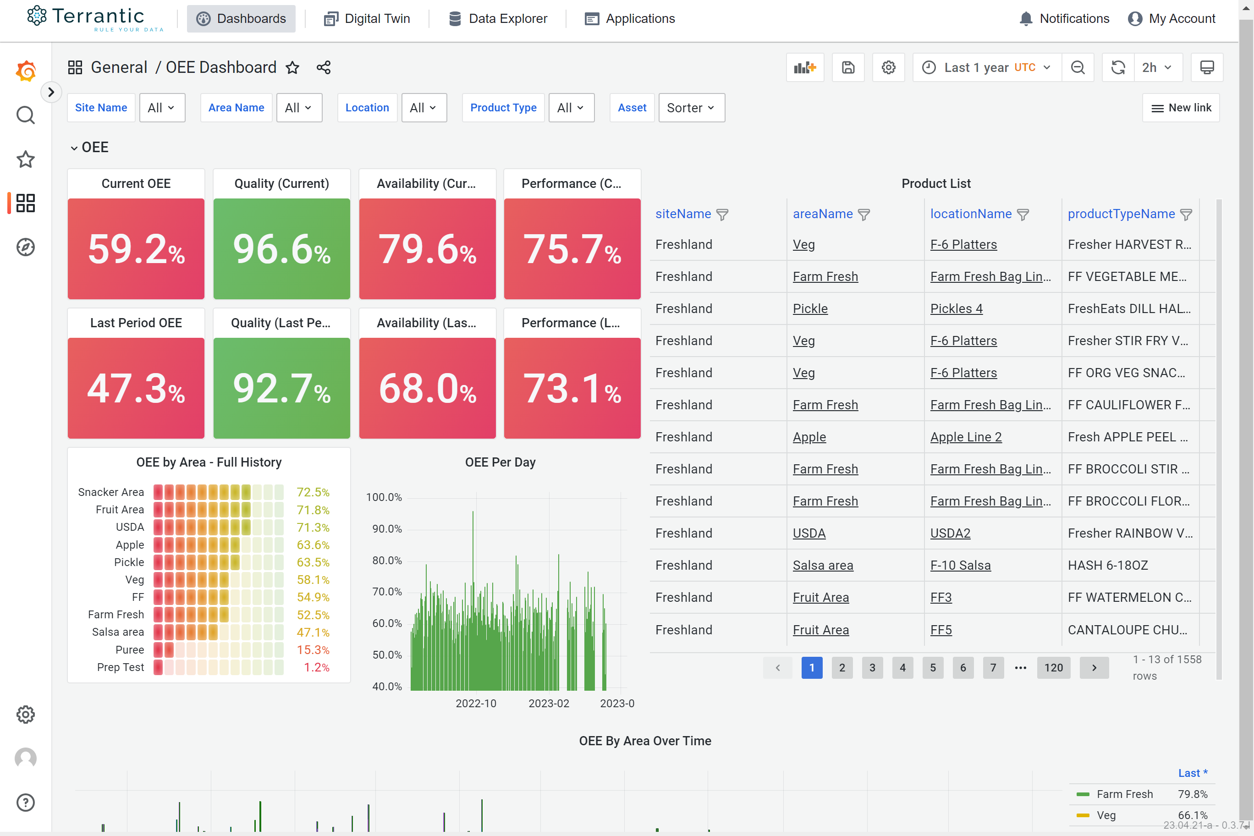Screen dimensions: 1254x836
Task: Expand the sidebar with arrow toggle
Action: (51, 92)
